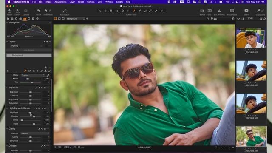
Task: Click the white balance eyedropper icon
Action: pyautogui.click(x=48, y=75)
